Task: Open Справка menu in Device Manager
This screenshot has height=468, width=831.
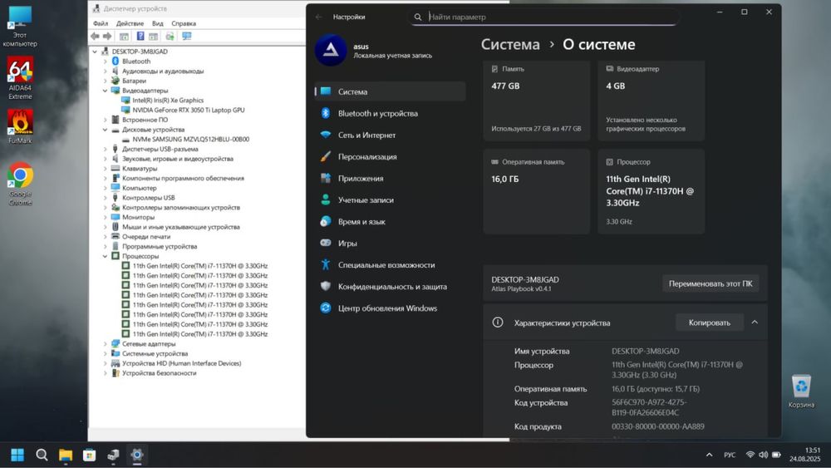Action: 184,23
